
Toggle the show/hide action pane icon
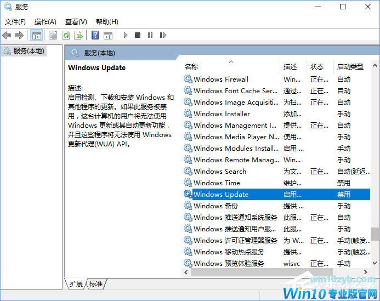coord(108,36)
